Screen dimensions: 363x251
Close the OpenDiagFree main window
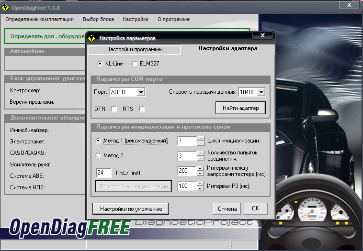(349, 5)
